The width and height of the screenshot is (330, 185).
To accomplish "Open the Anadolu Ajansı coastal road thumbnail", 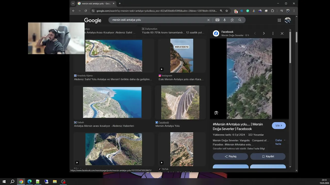I will [114, 56].
